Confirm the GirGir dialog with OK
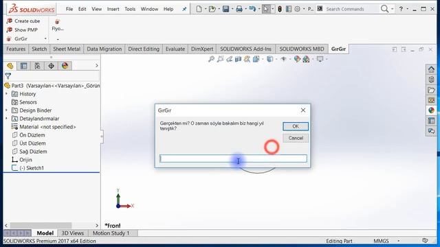Screen dimensions: 440x247 pyautogui.click(x=296, y=126)
